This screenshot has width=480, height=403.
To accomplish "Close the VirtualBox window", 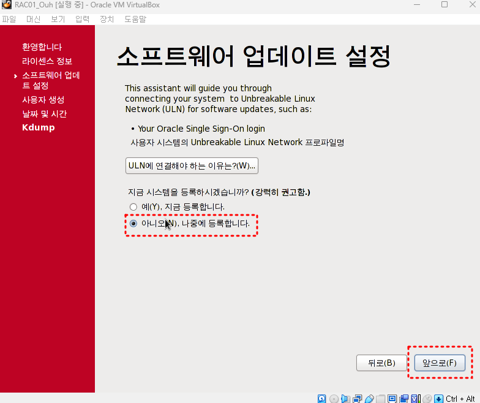I will point(473,5).
